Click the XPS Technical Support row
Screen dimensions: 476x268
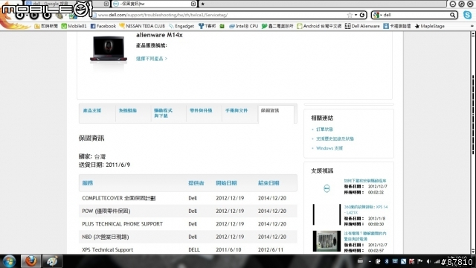point(188,249)
